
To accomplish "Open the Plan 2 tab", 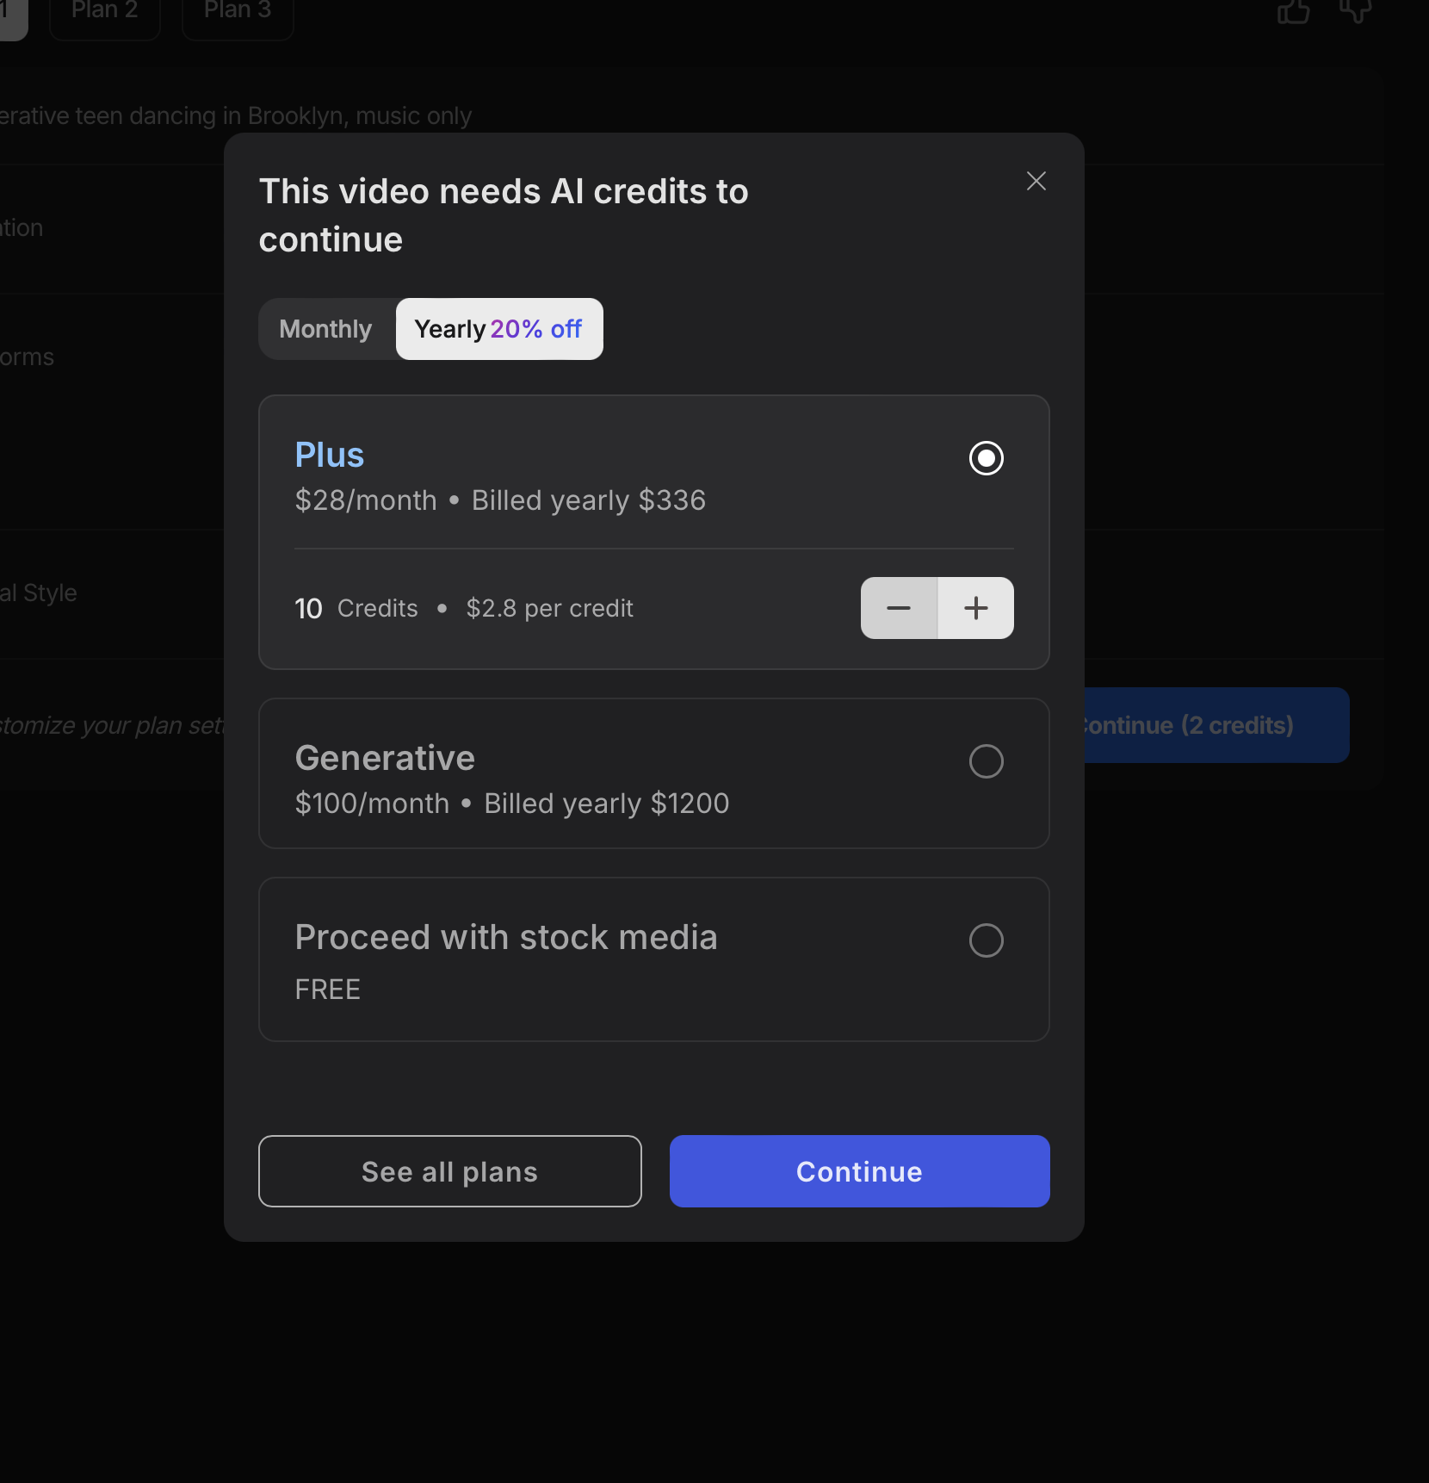I will (x=105, y=12).
